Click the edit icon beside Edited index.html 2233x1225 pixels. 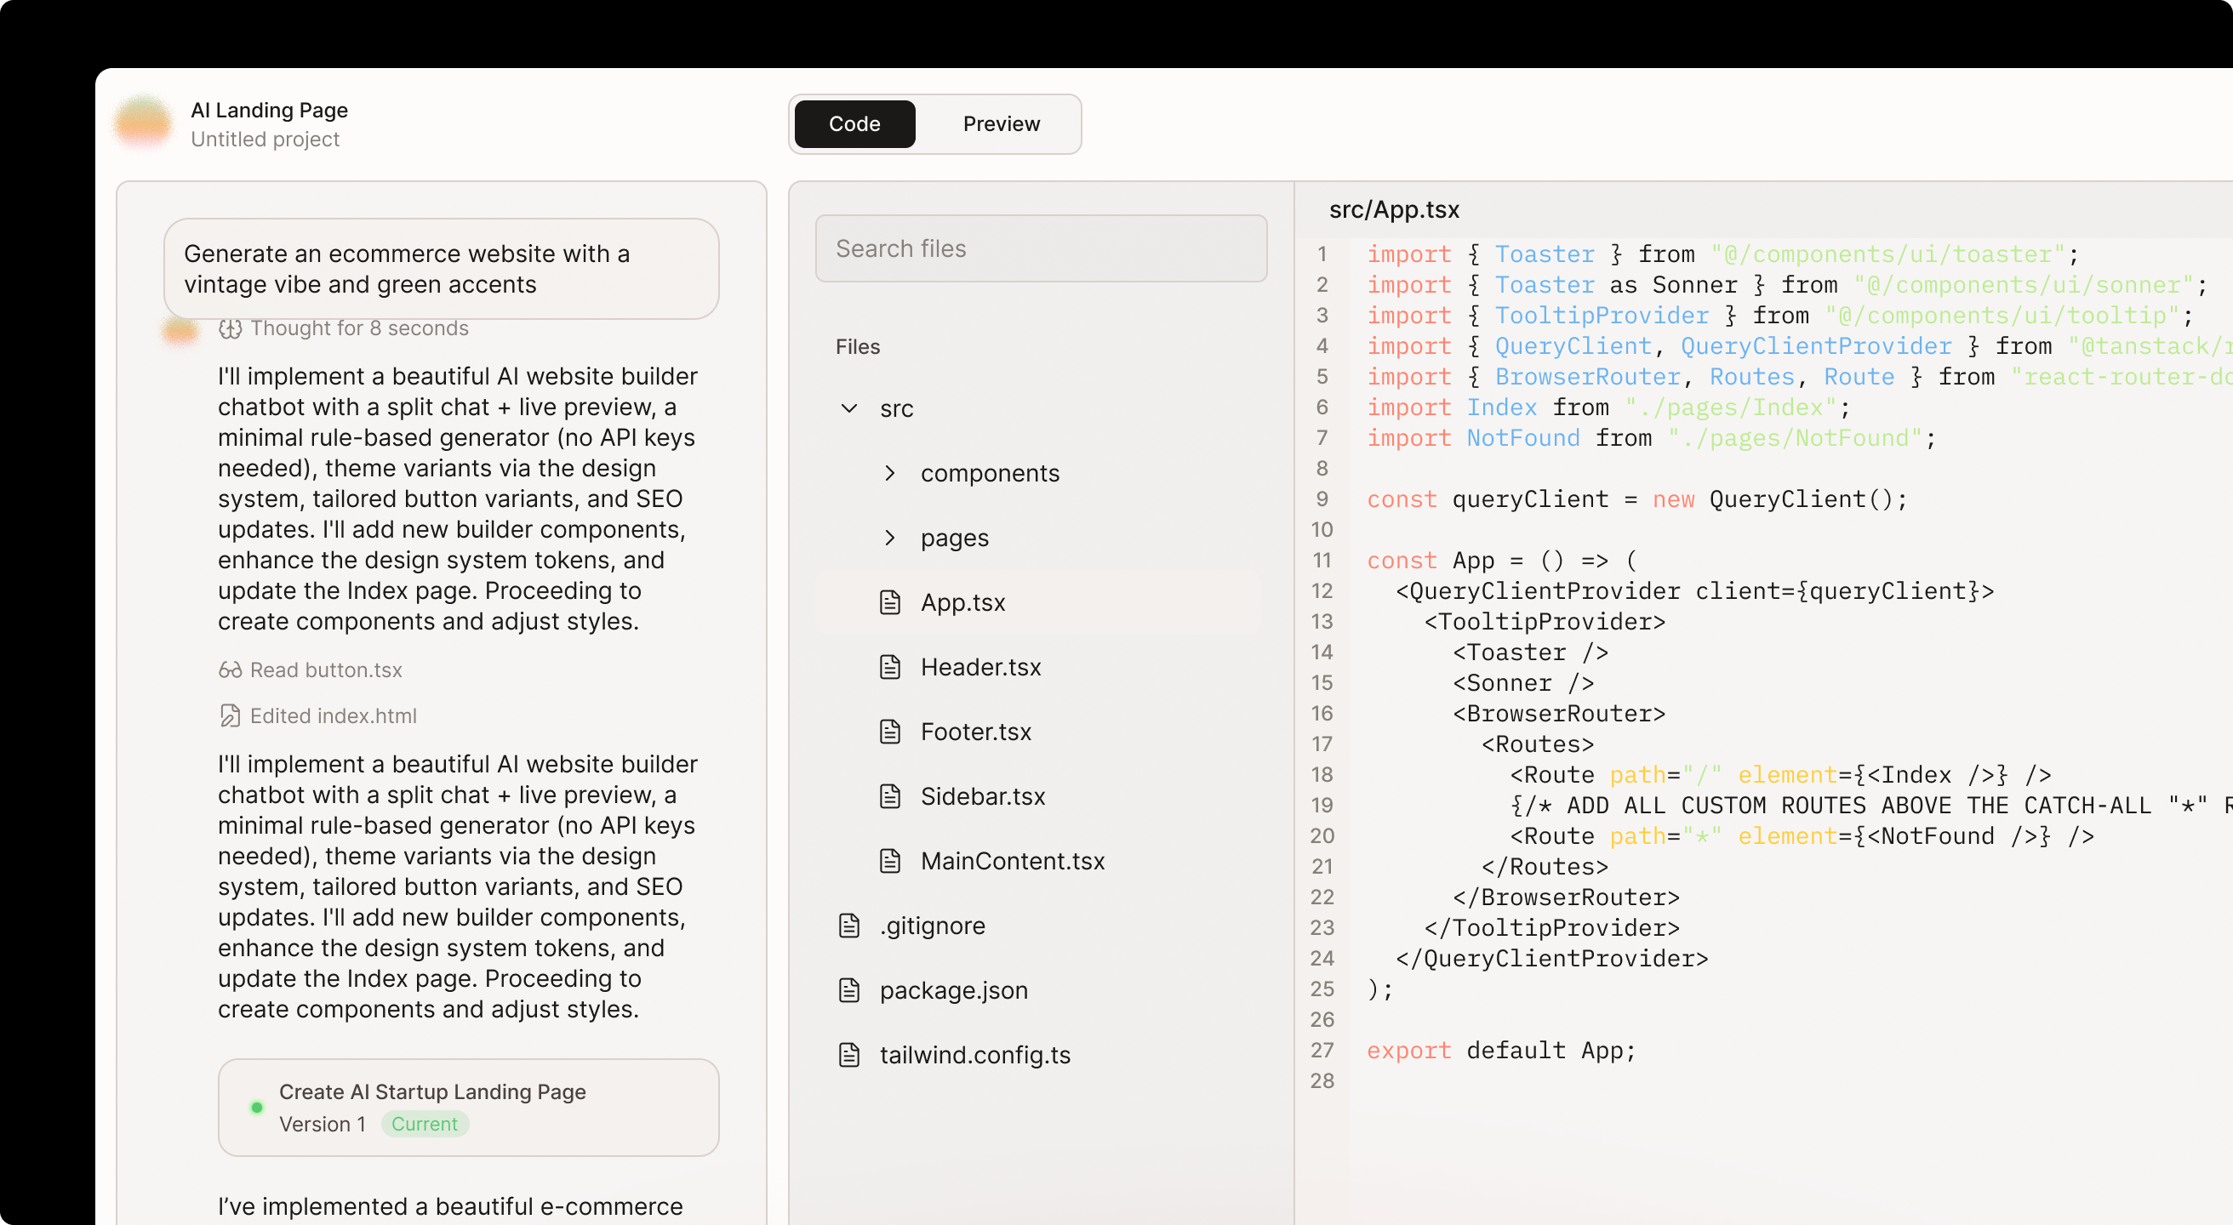pyautogui.click(x=230, y=715)
